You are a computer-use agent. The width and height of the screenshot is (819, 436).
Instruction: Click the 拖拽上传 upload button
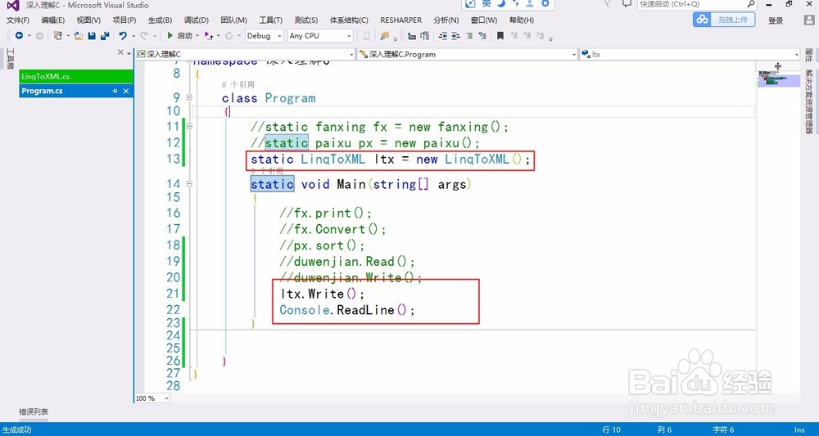pyautogui.click(x=732, y=20)
